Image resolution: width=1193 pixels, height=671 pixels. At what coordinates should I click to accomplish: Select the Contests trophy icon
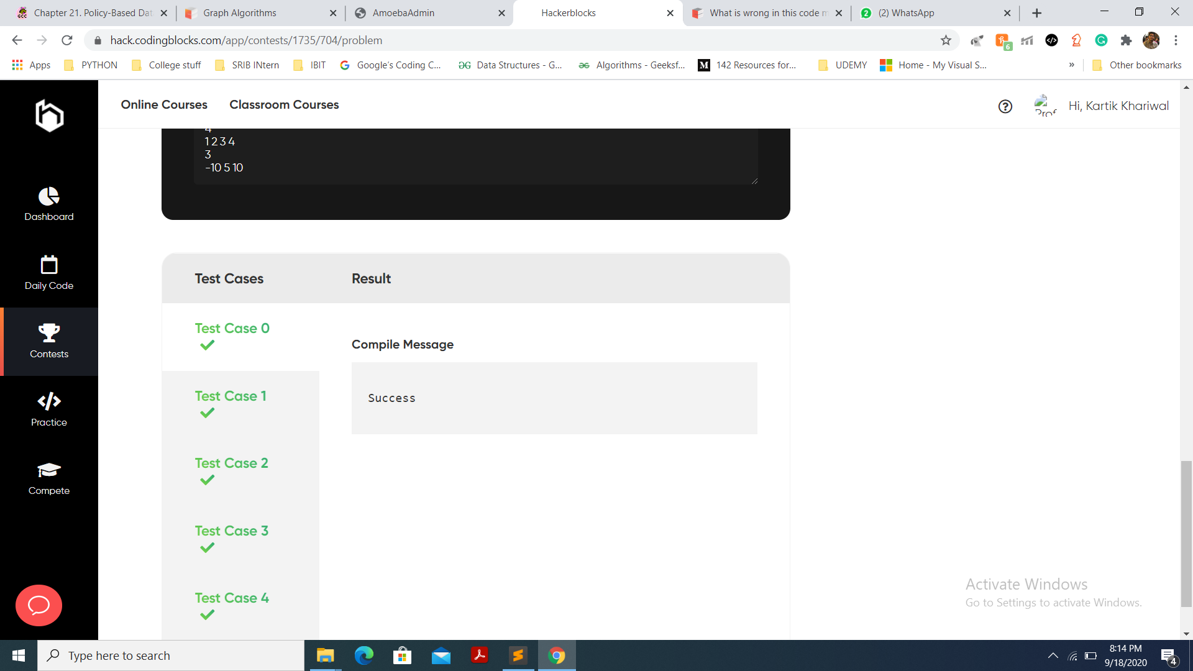[x=48, y=341]
